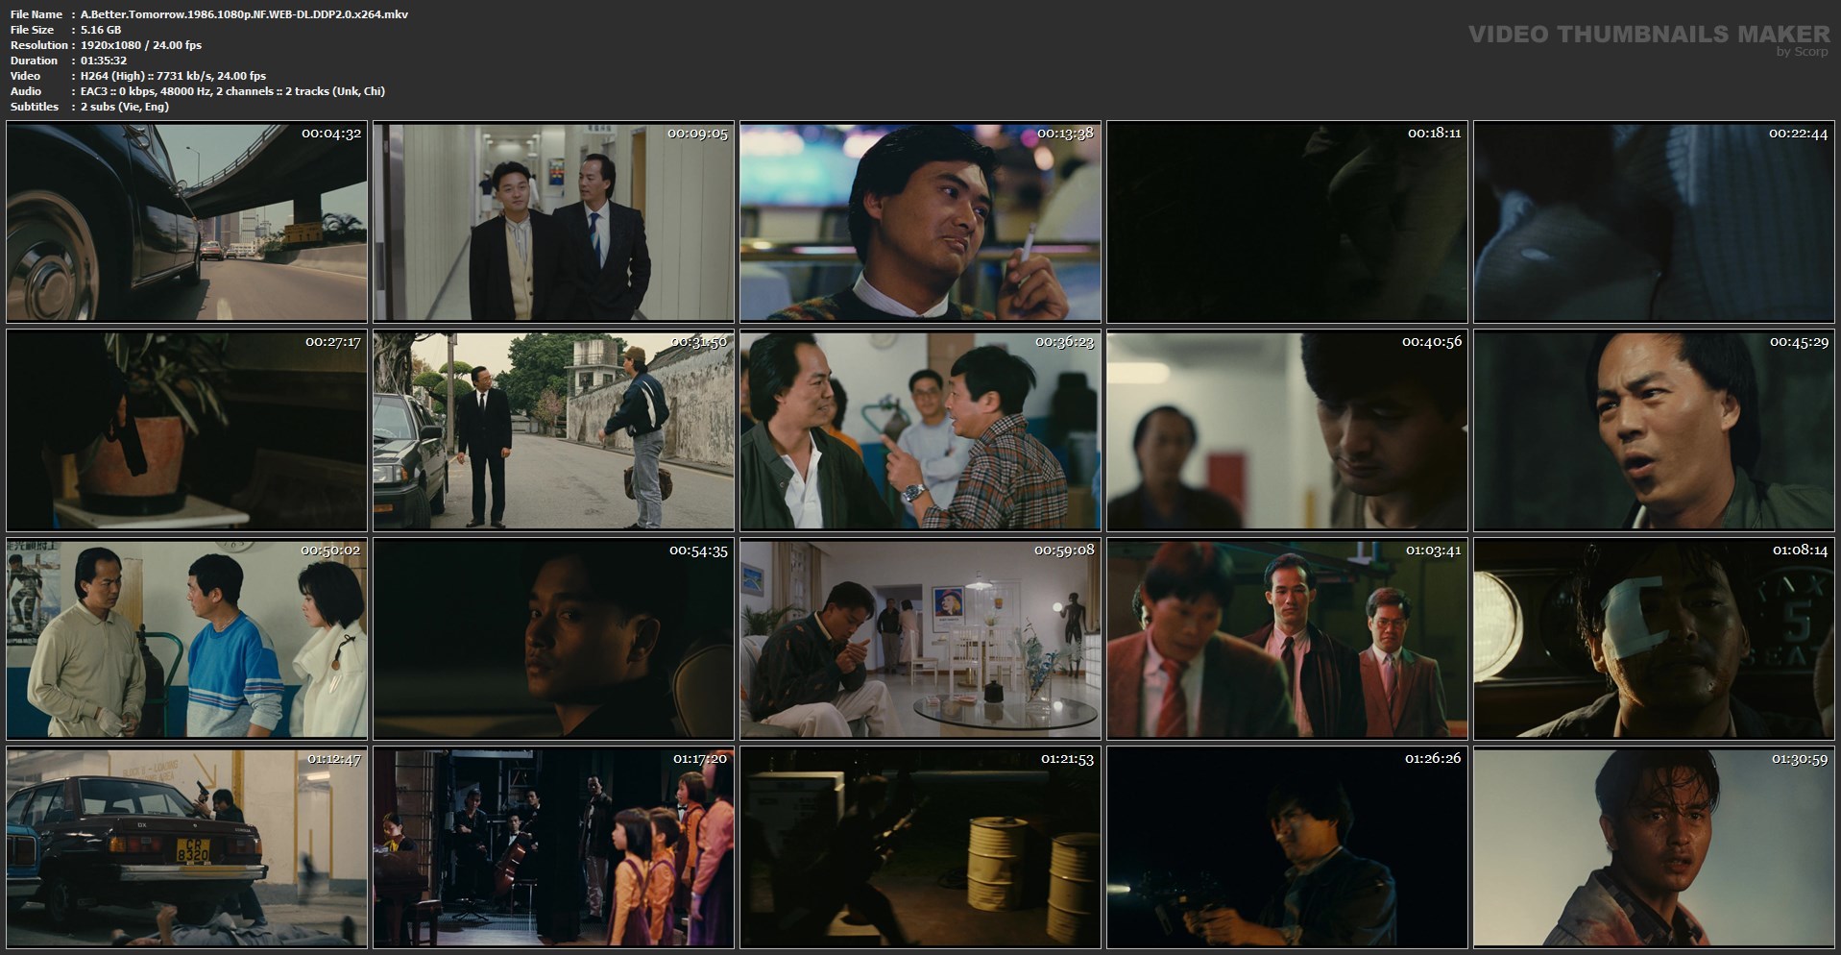Choose the thumbnail at 01:26:26

click(1287, 847)
